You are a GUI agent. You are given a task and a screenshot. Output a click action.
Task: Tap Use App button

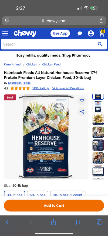(x=60, y=33)
